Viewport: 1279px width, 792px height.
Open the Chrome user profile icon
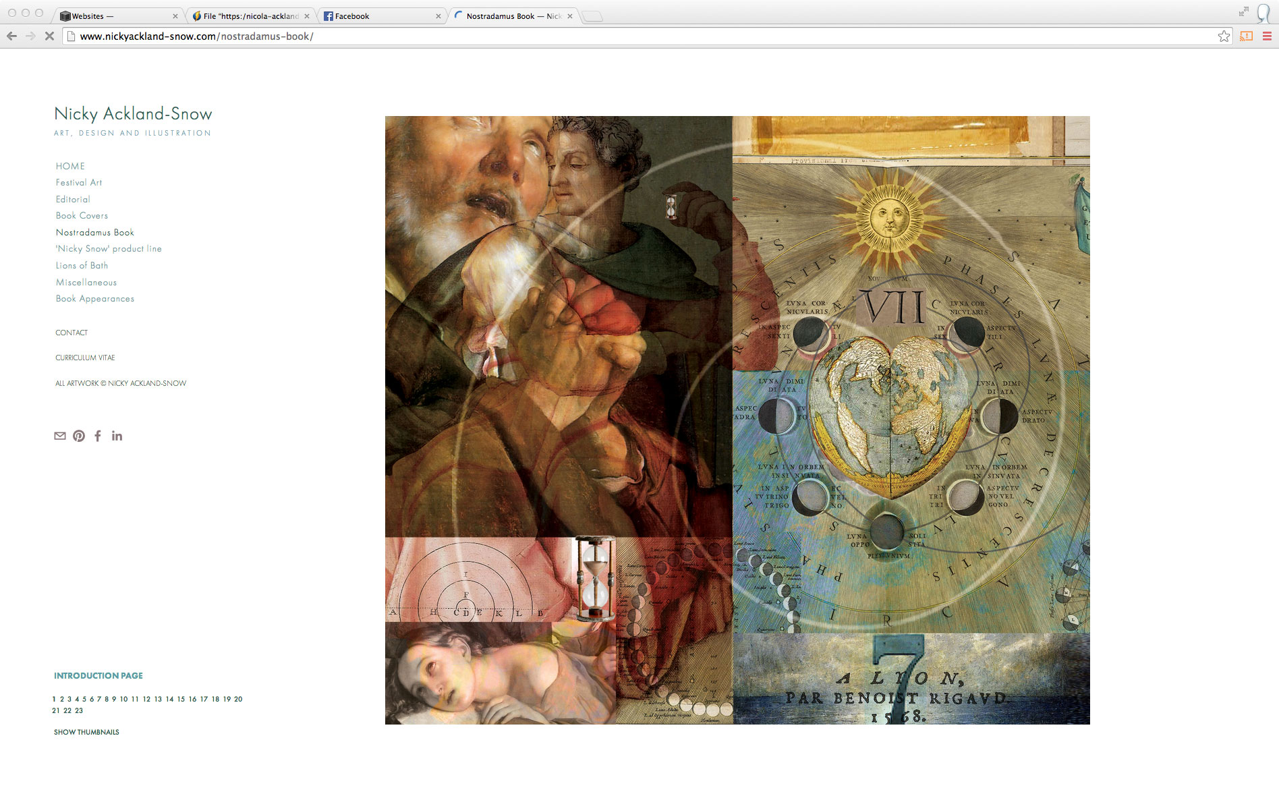tap(1263, 13)
